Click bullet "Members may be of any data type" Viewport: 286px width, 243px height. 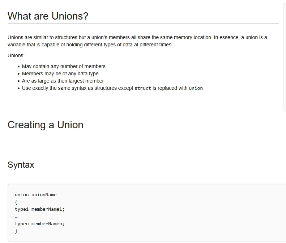pos(60,74)
